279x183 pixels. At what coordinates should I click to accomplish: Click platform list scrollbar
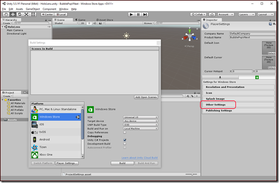click(x=82, y=125)
